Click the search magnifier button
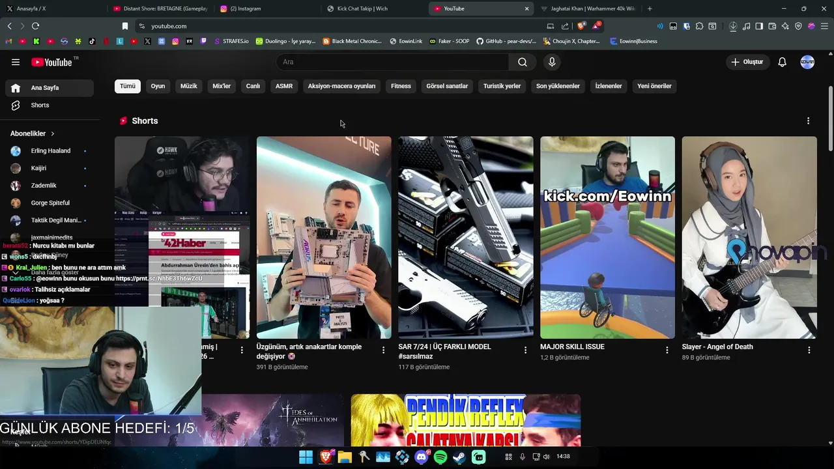This screenshot has width=834, height=469. tap(523, 62)
